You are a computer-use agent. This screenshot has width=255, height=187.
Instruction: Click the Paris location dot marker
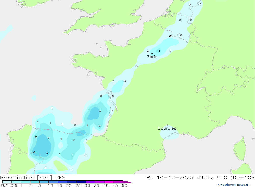[x=152, y=53]
